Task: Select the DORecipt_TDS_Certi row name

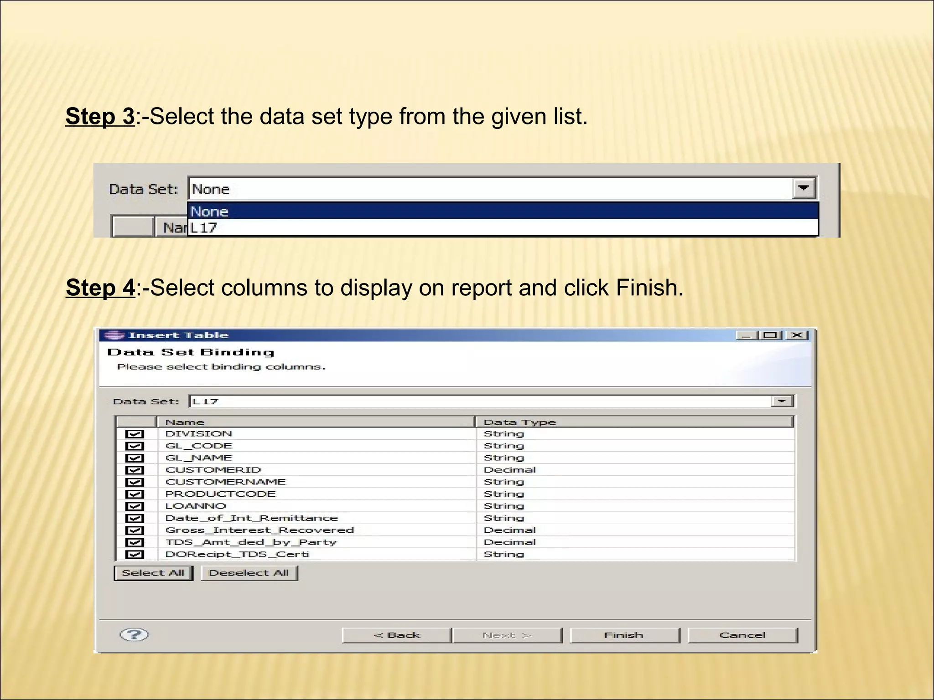Action: [237, 555]
